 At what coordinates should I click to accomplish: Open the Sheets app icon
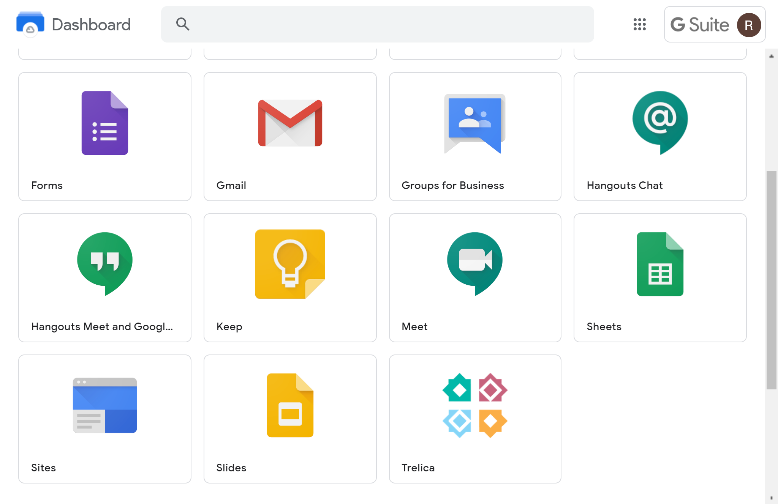click(x=660, y=264)
